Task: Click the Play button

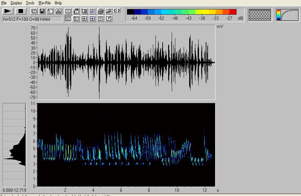Action: 7,11
